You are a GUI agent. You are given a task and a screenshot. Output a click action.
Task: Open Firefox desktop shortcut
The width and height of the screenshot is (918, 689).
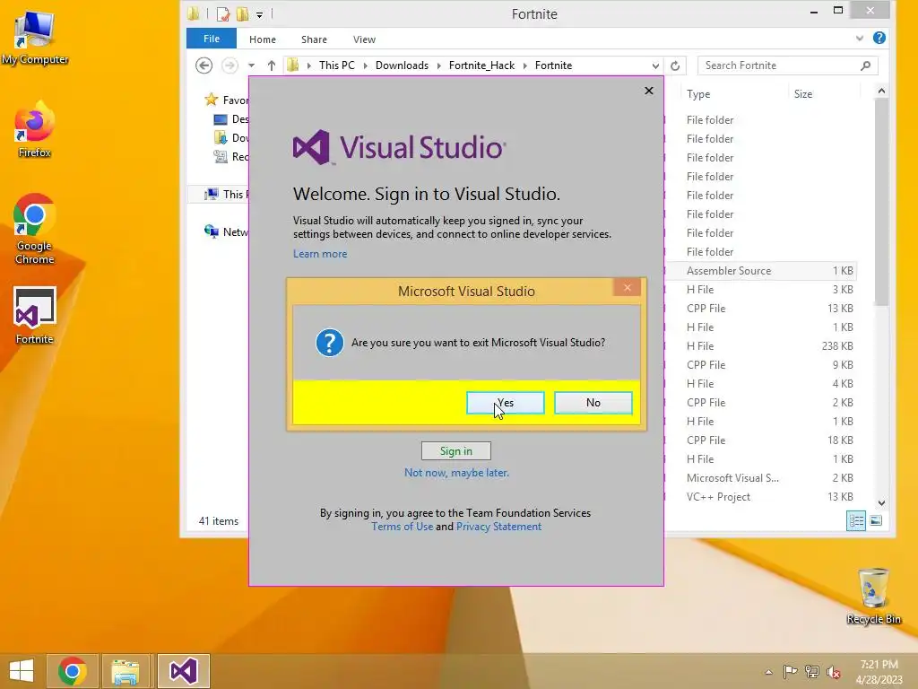(35, 129)
